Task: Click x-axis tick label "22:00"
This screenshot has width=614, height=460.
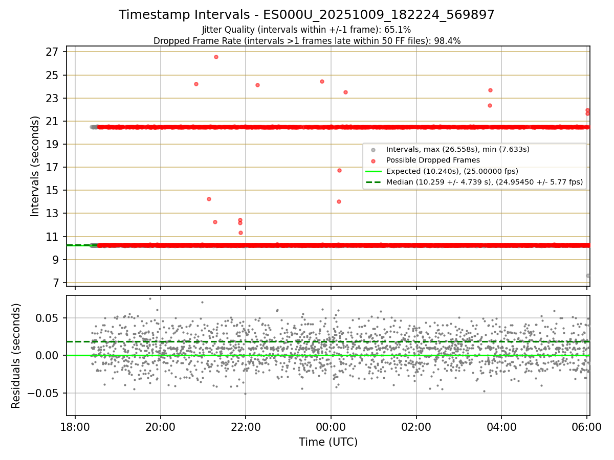Action: (246, 426)
